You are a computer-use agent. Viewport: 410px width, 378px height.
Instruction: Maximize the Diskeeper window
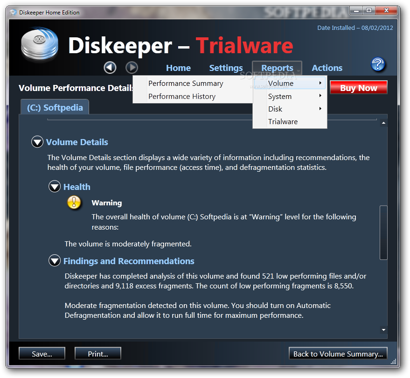coord(368,10)
